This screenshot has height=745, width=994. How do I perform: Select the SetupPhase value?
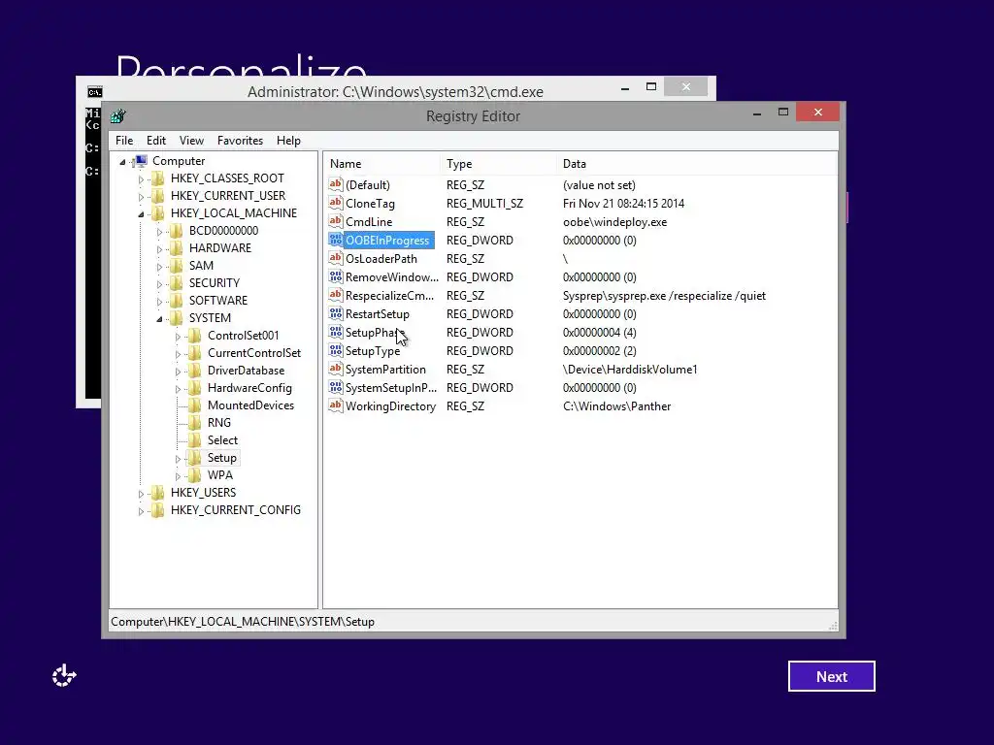[x=374, y=333]
